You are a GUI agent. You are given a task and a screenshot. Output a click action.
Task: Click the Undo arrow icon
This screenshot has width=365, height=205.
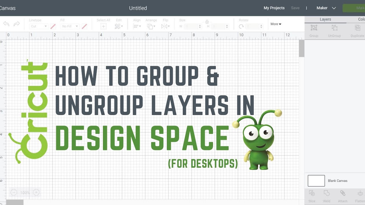(x=7, y=24)
